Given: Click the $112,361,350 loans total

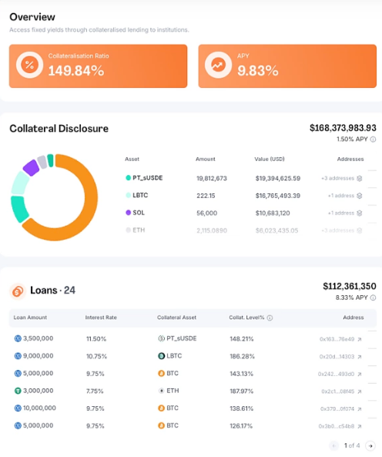Looking at the screenshot, I should pos(350,287).
